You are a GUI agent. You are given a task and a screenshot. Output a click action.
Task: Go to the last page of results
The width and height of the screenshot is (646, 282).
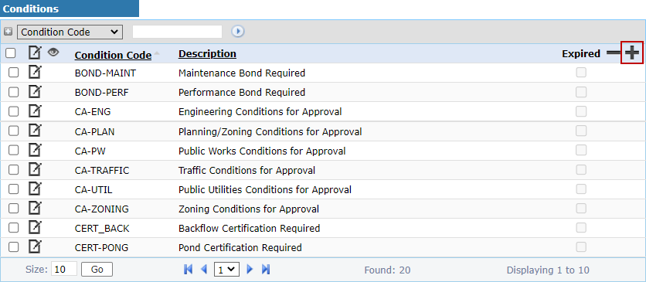[266, 270]
